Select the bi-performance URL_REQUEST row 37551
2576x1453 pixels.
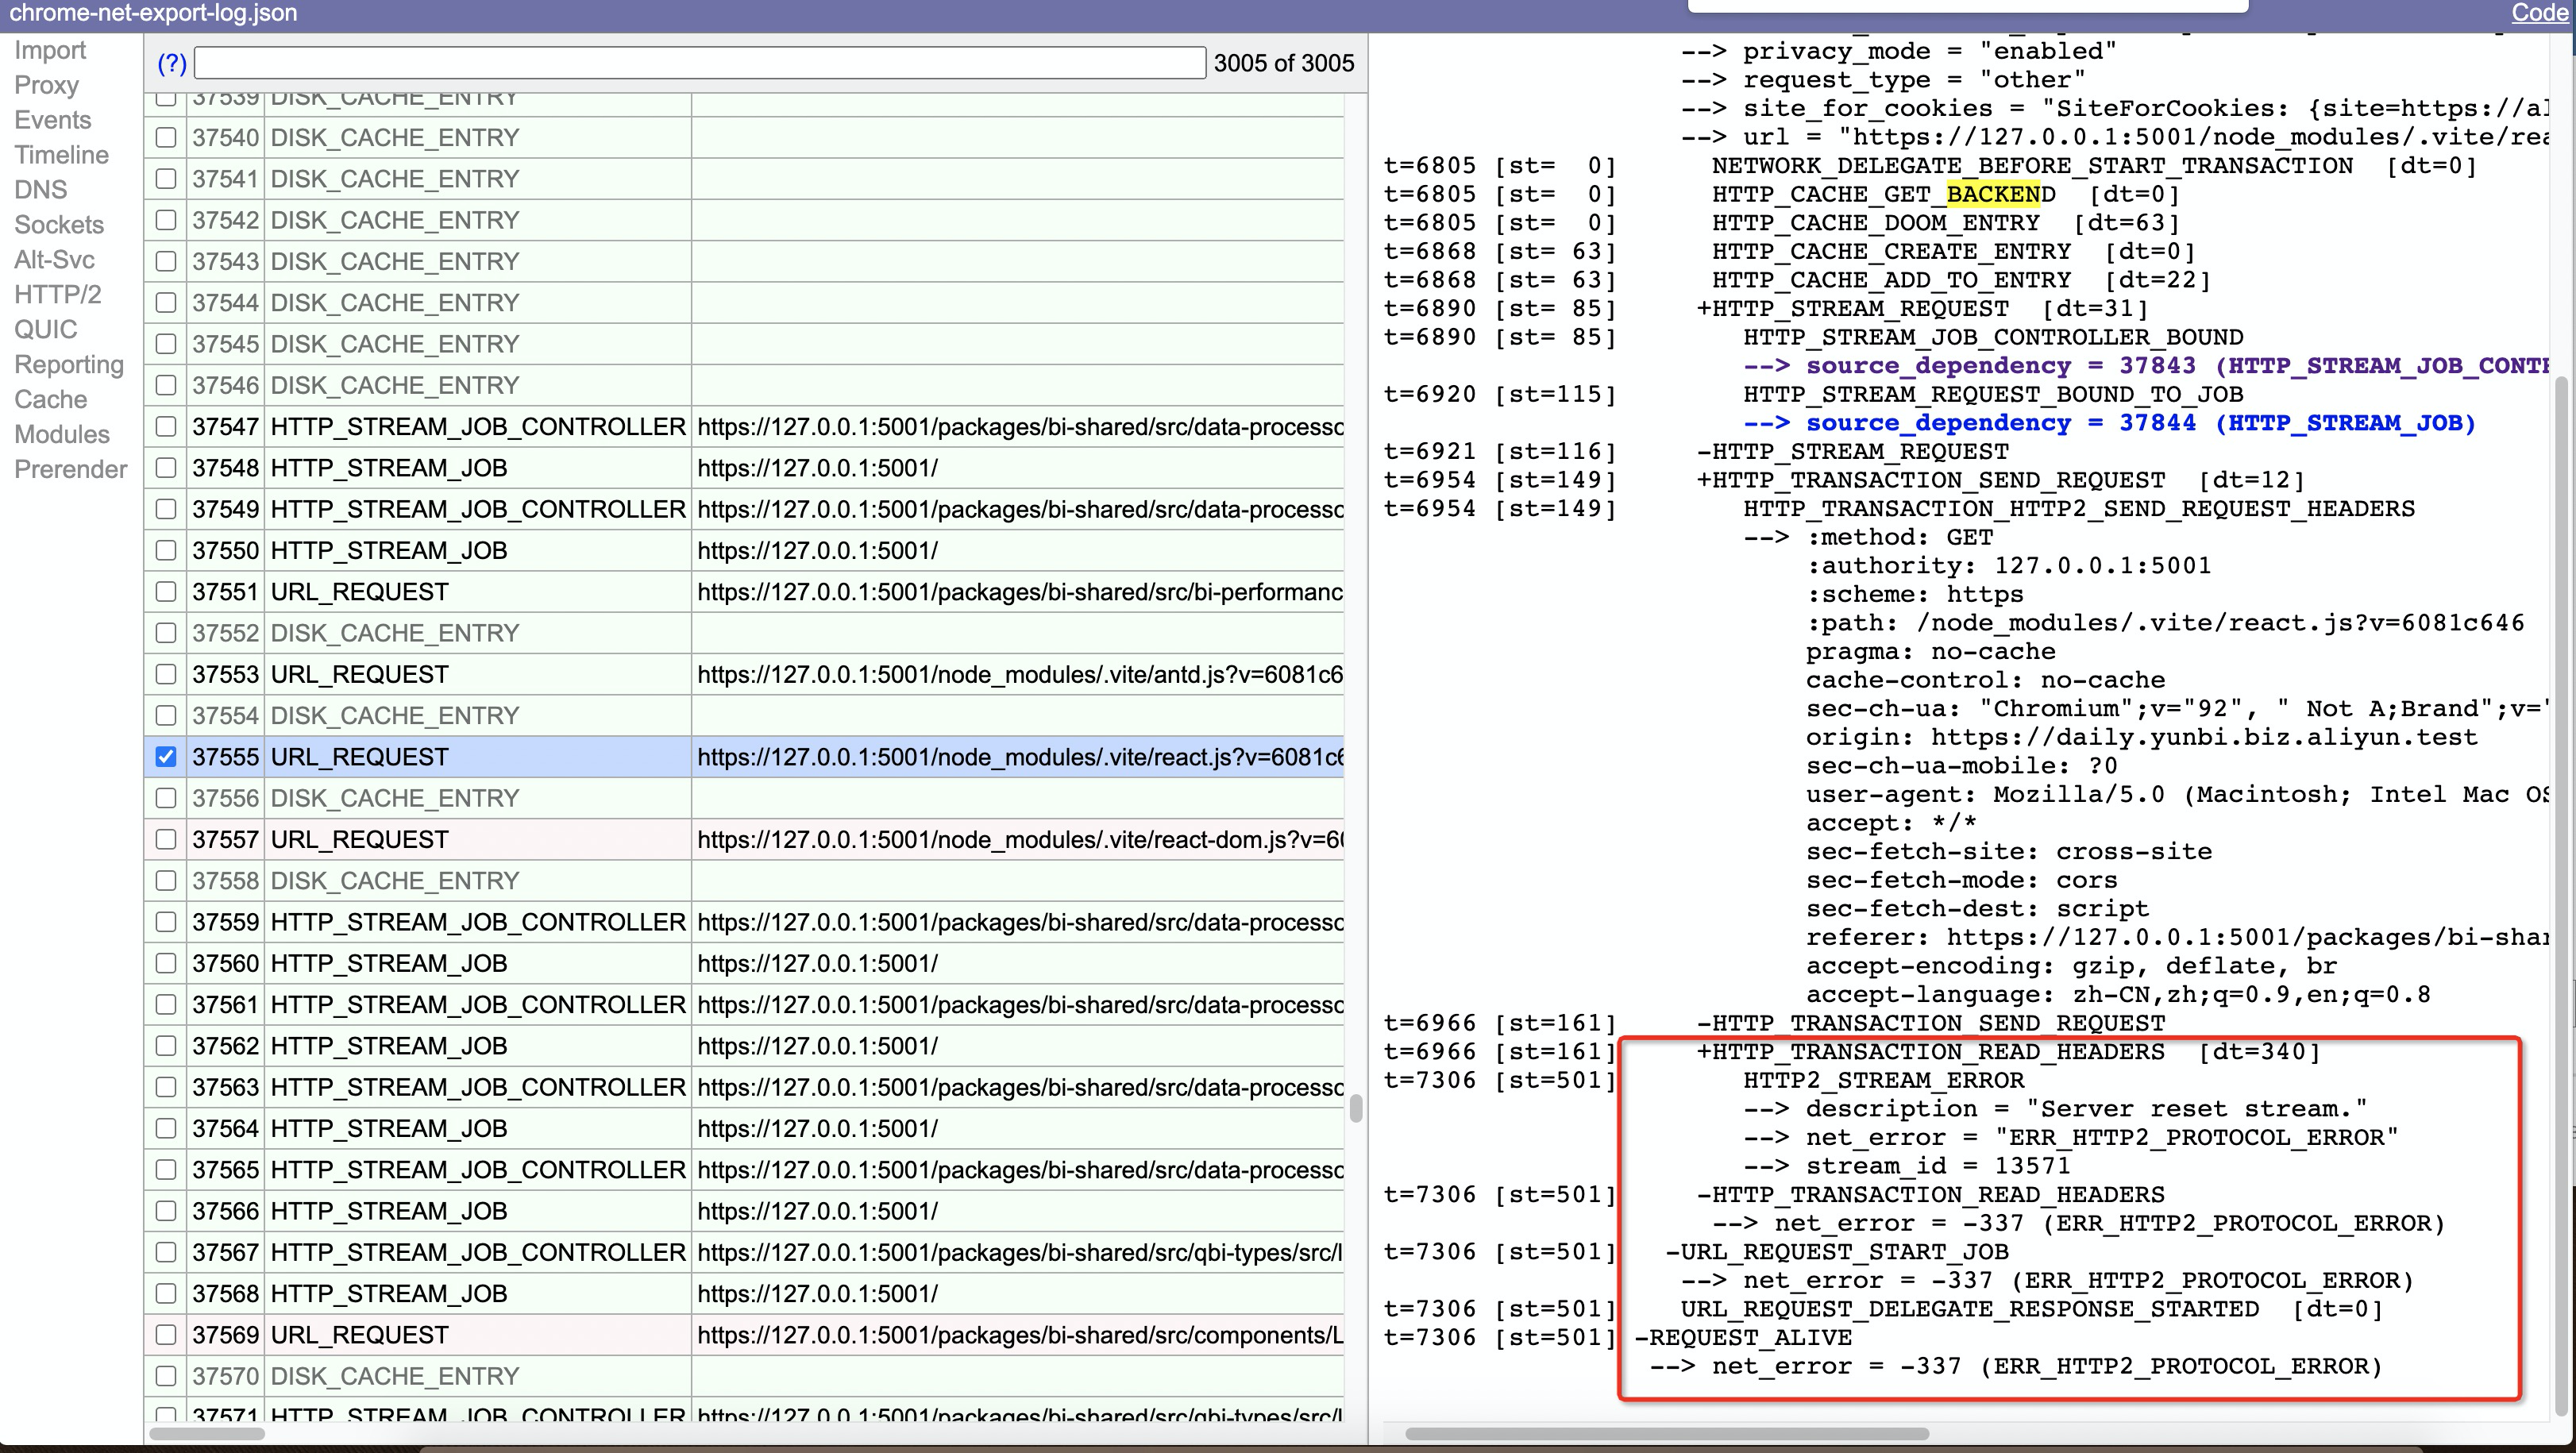(744, 591)
